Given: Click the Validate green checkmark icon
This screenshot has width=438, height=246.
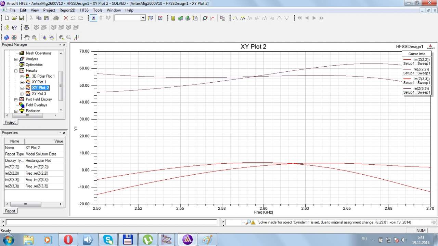Looking at the screenshot, I should tap(180, 18).
